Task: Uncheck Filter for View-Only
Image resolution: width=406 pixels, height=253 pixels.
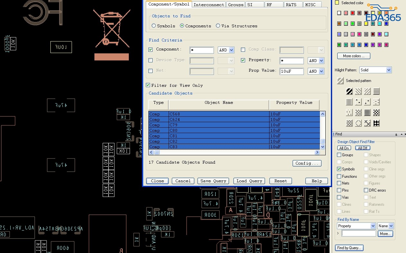Action: (x=148, y=85)
